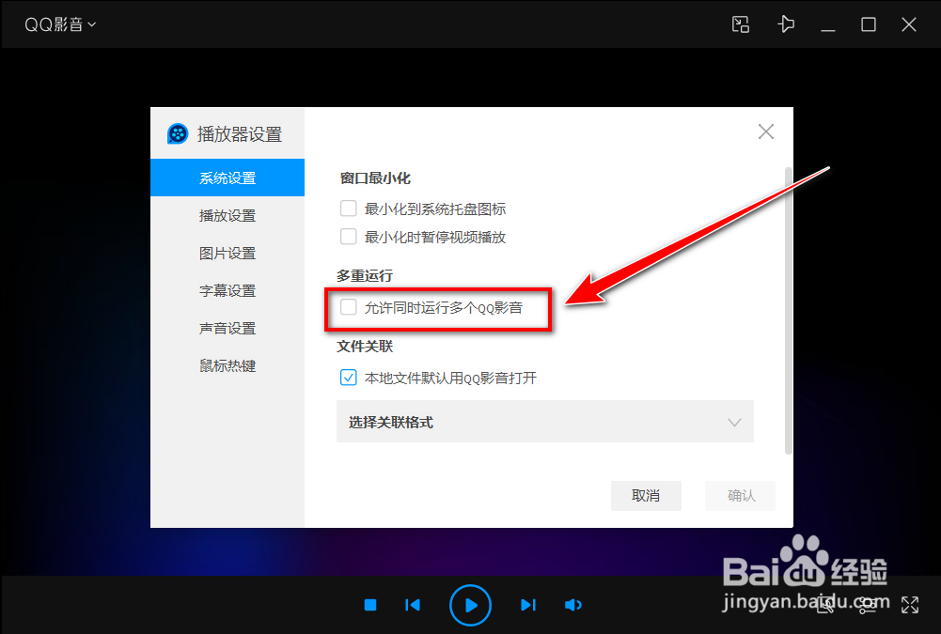This screenshot has height=634, width=941.
Task: Enable 允许同时运行多个QQ影音 checkbox
Action: [x=348, y=306]
